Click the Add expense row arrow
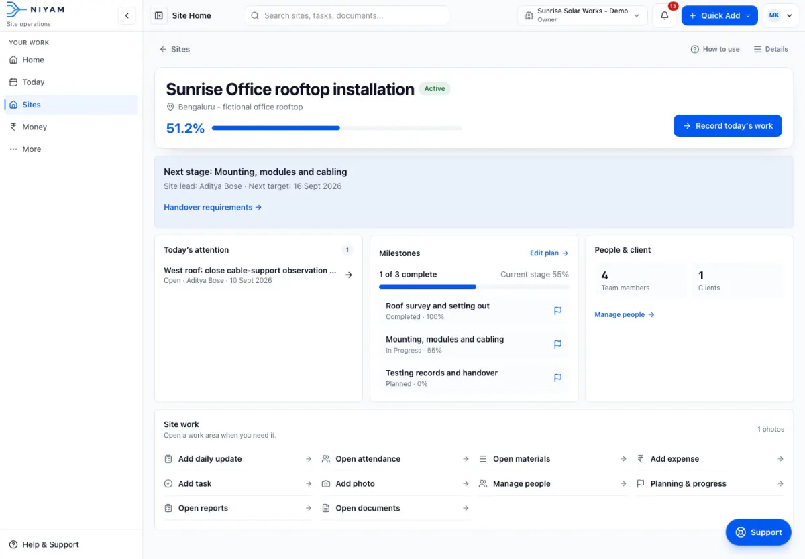The width and height of the screenshot is (805, 559). click(x=780, y=459)
